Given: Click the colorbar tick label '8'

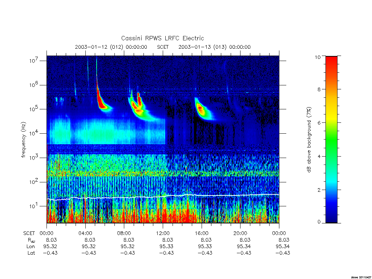Looking at the screenshot, I should click(319, 89).
